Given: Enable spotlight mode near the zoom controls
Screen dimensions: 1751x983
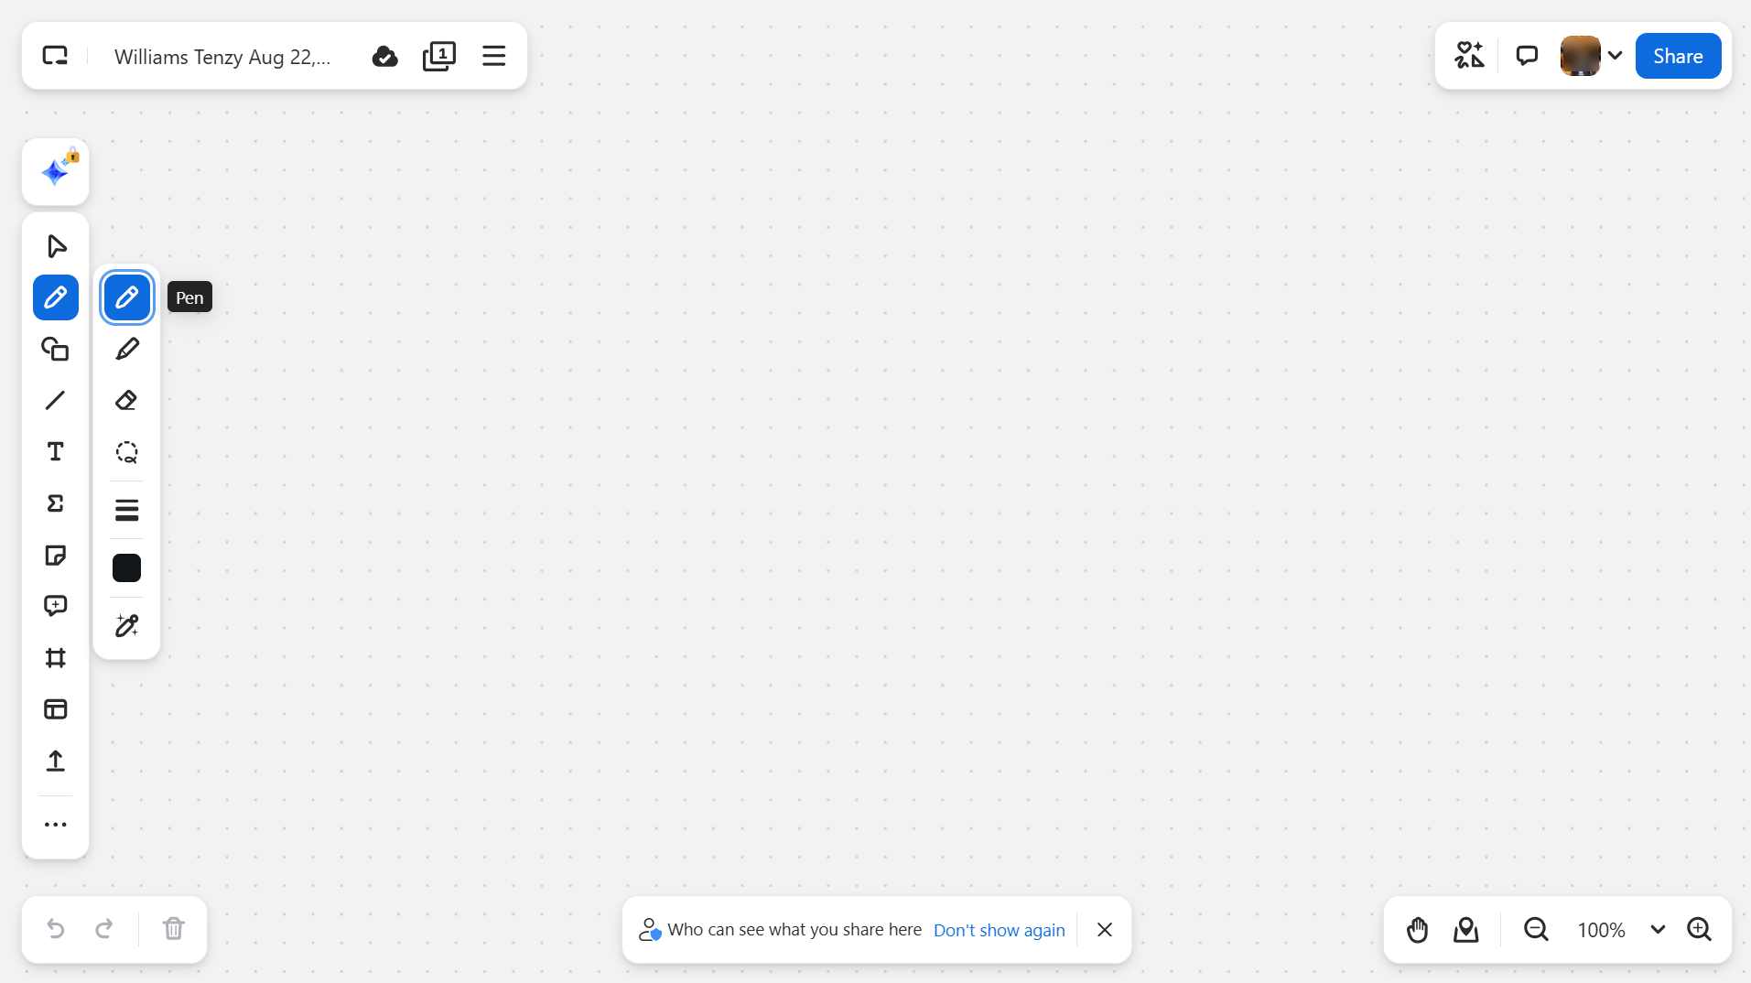Looking at the screenshot, I should pos(1465,929).
